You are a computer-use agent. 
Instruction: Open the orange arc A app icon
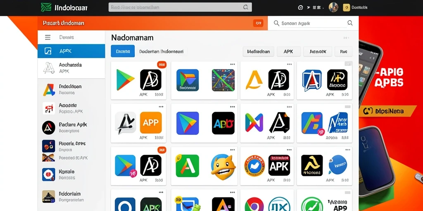[x=254, y=80]
